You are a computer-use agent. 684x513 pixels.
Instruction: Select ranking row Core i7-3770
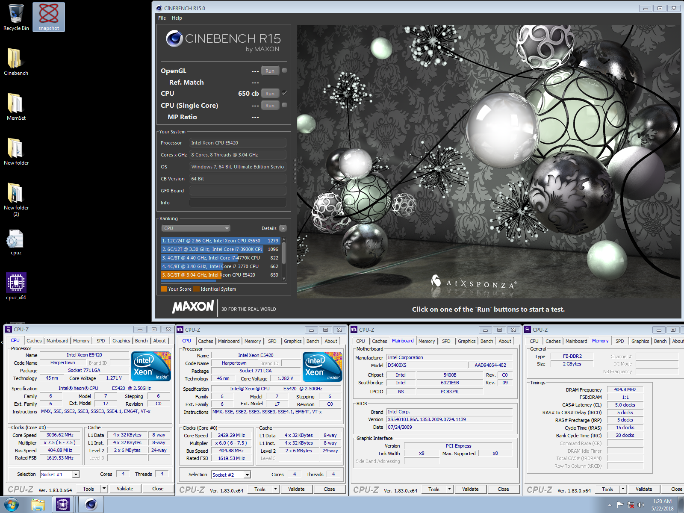tap(220, 266)
